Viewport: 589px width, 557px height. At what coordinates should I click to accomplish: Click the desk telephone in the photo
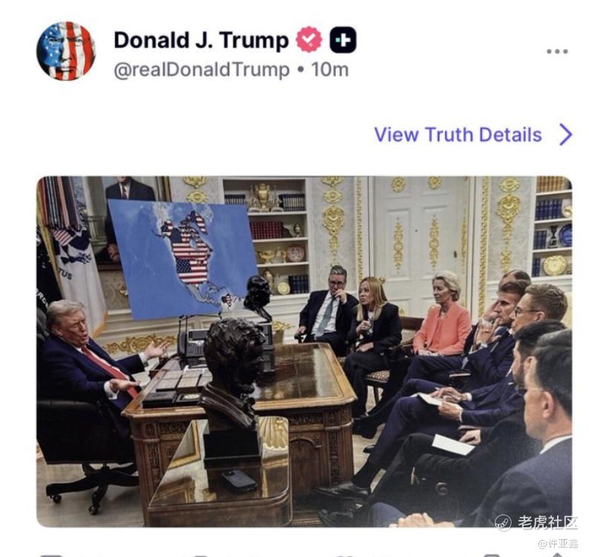tap(192, 342)
